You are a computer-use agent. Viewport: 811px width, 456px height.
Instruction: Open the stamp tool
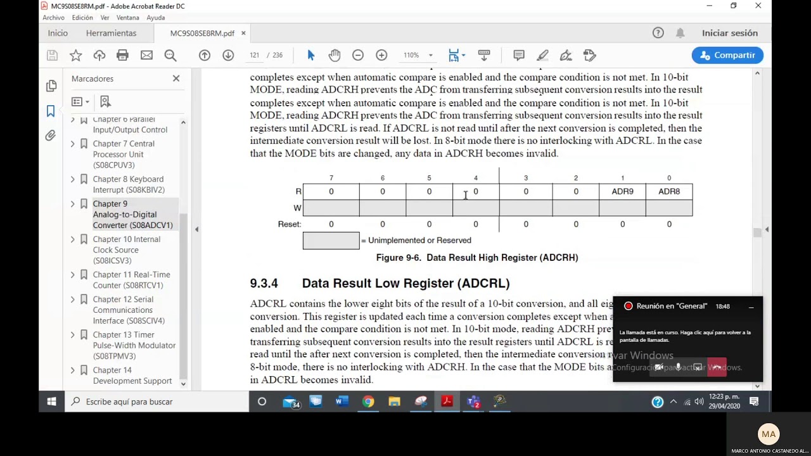(x=590, y=55)
